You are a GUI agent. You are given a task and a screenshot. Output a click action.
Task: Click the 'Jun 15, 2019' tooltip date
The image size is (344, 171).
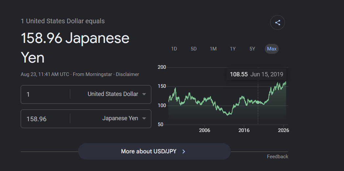(267, 74)
